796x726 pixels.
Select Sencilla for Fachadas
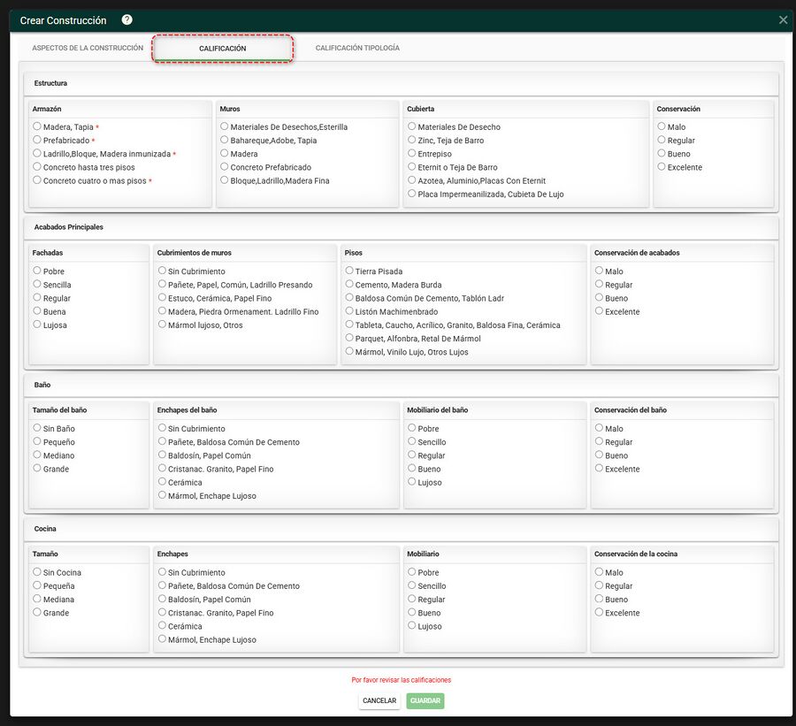(37, 284)
